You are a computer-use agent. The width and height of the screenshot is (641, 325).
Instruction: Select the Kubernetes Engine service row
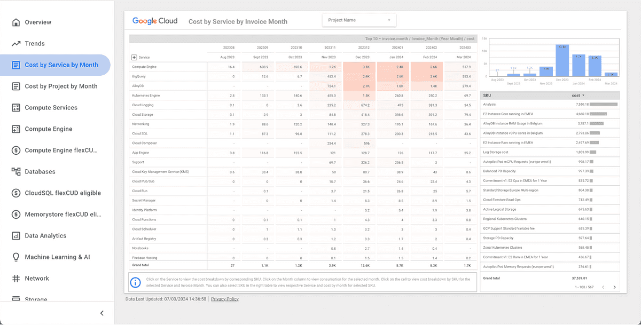[303, 96]
